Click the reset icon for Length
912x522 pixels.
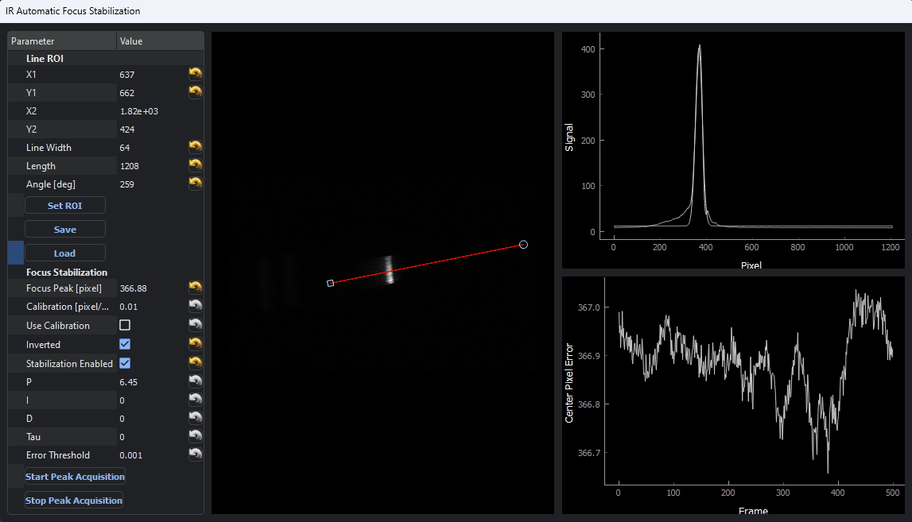click(195, 165)
